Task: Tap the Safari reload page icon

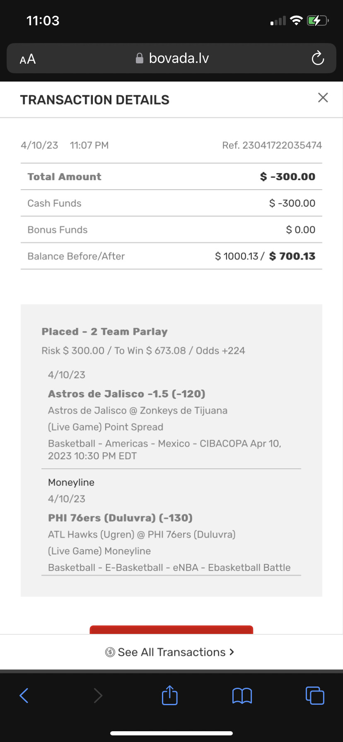Action: 318,58
